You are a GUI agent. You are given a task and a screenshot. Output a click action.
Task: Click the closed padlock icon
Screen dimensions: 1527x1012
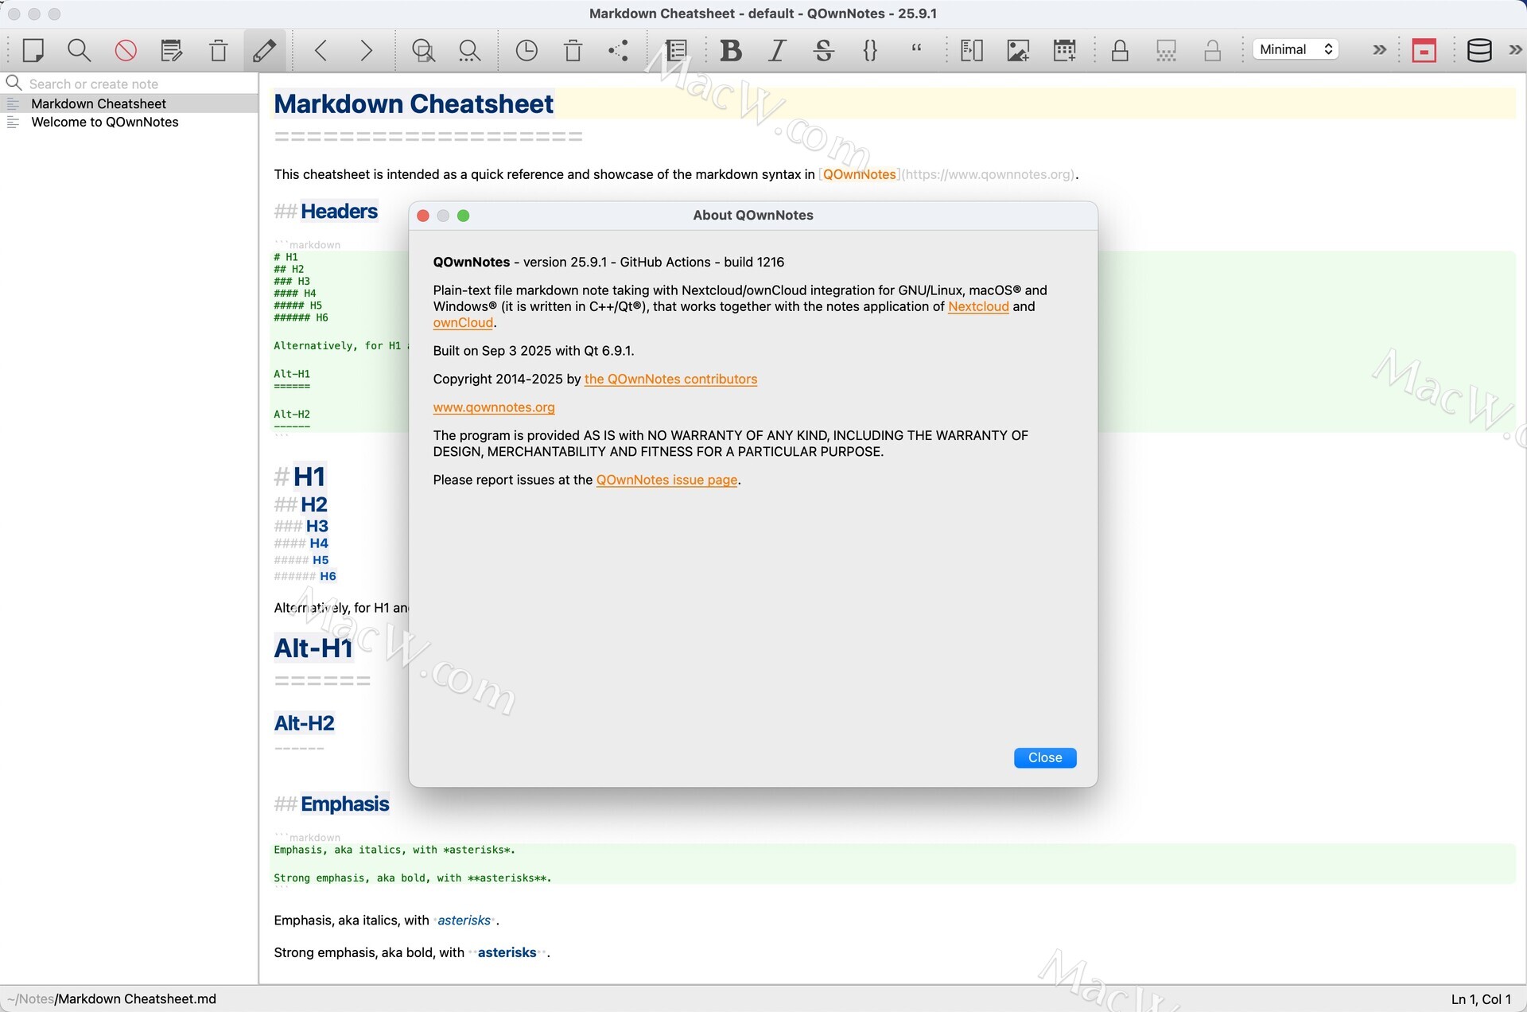tap(1120, 50)
